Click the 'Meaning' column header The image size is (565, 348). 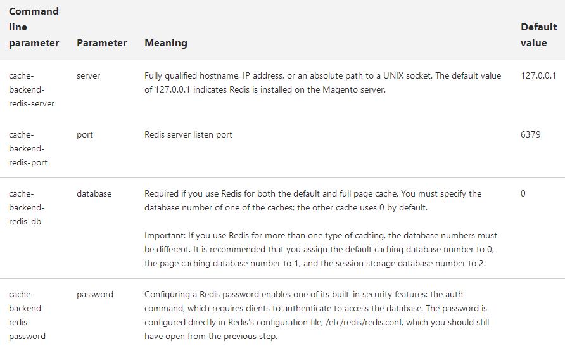[x=165, y=43]
